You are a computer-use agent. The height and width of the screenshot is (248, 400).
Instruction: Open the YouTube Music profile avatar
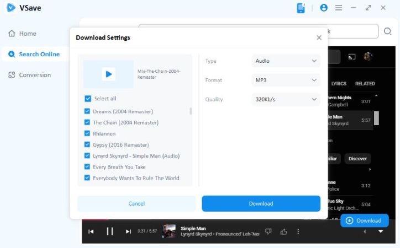point(367,56)
